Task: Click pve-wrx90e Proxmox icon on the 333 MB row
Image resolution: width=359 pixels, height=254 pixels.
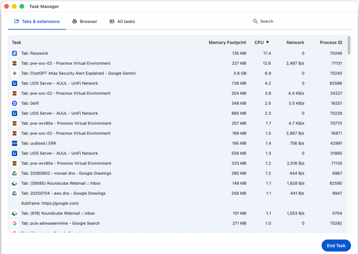Action: click(14, 163)
